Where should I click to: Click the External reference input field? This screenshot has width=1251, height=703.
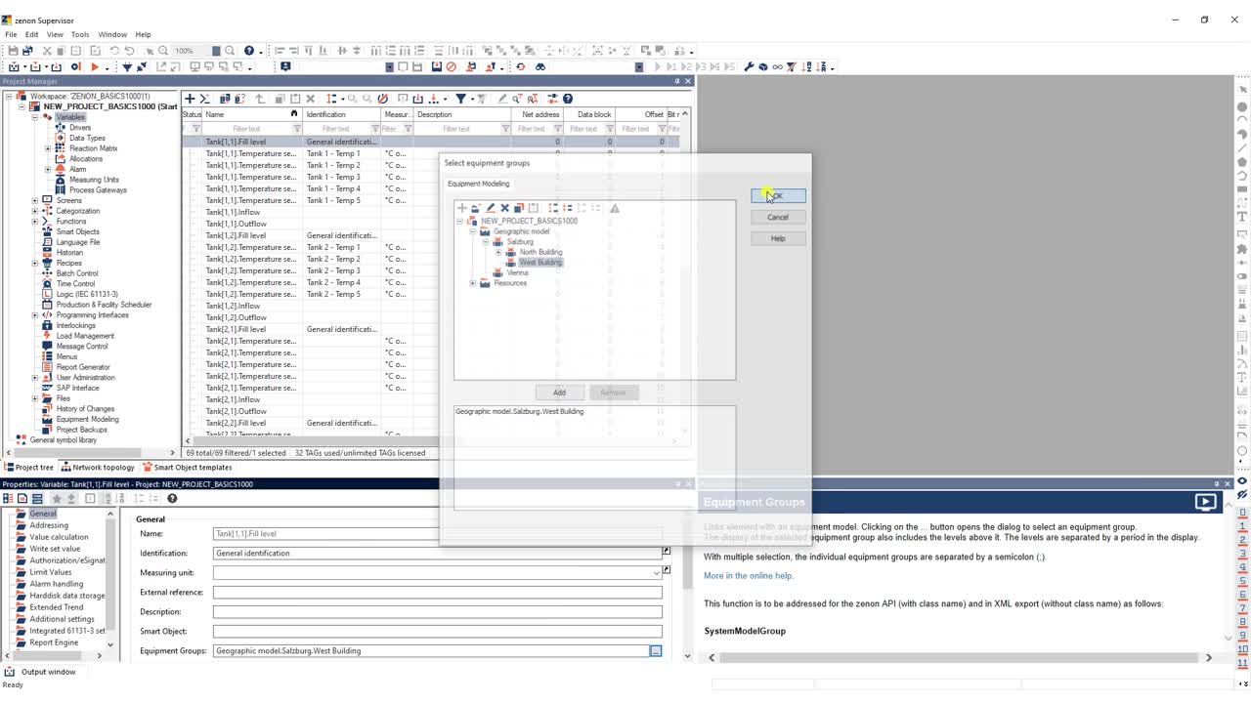point(438,593)
